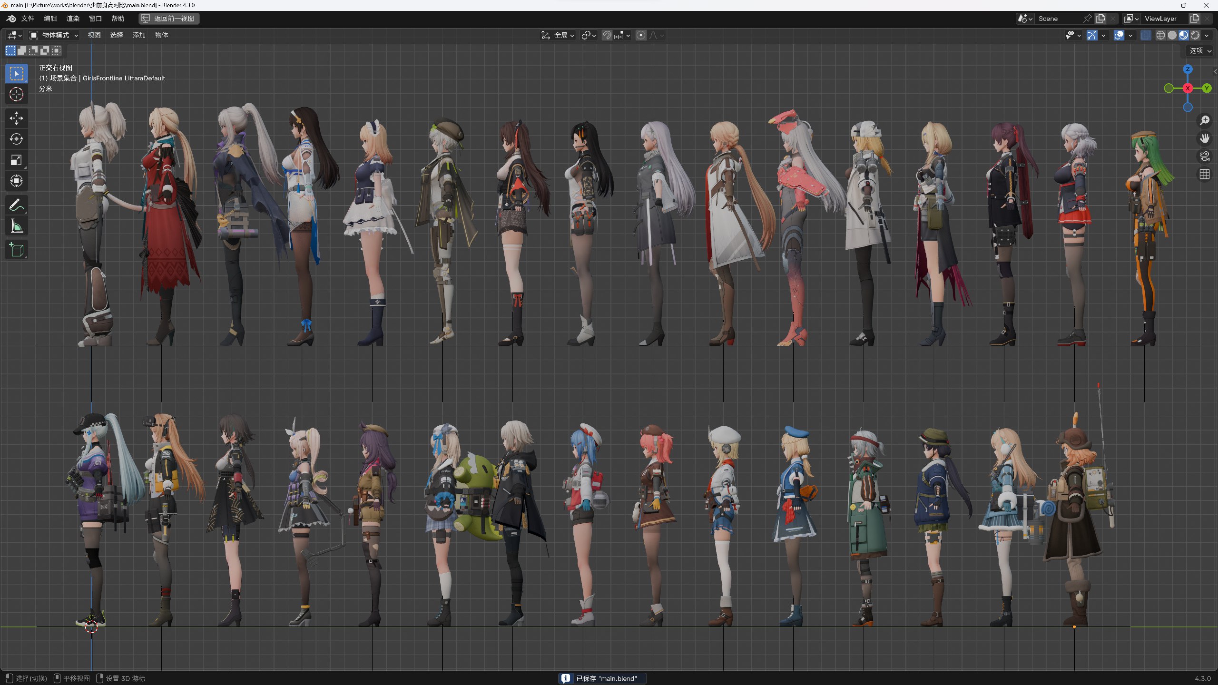Toggle viewport gizmo visibility
The width and height of the screenshot is (1218, 685).
coord(1092,35)
